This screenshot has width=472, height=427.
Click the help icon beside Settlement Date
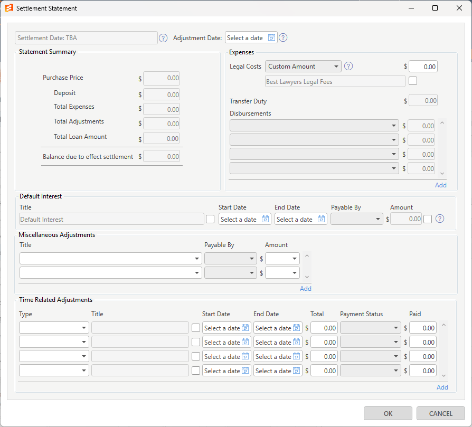pyautogui.click(x=163, y=38)
